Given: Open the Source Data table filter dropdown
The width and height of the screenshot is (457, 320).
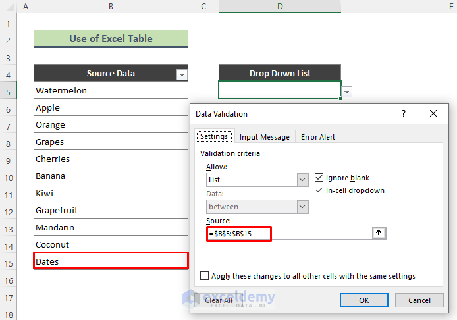Looking at the screenshot, I should pyautogui.click(x=182, y=75).
